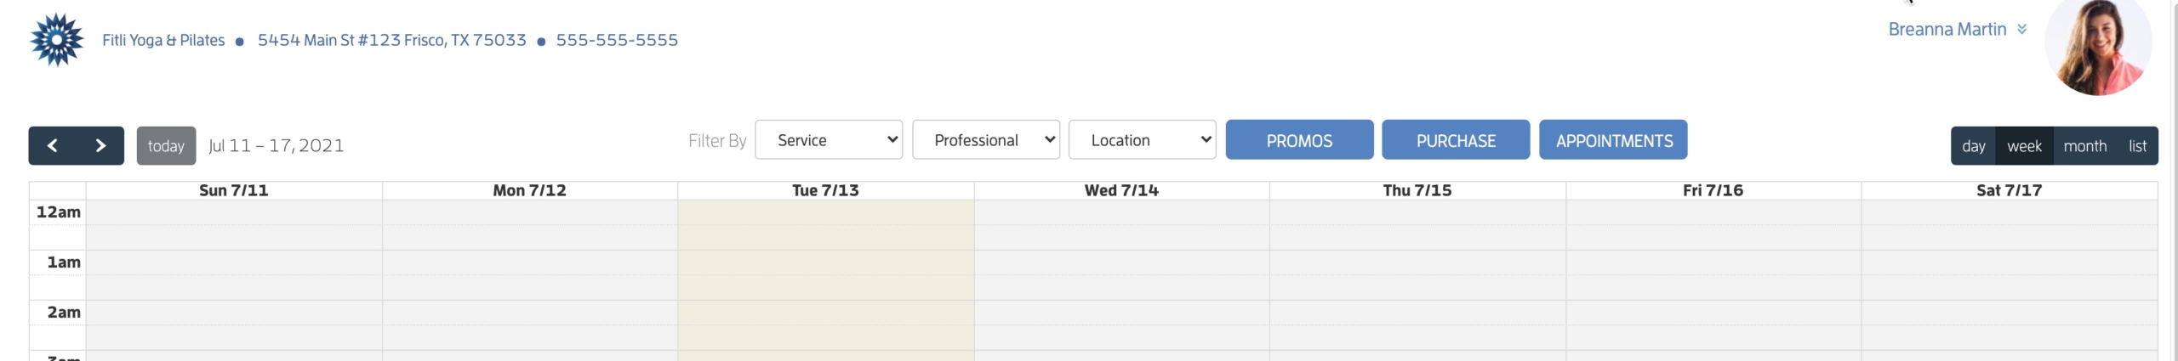Click the Thu 7/15 column header
Image resolution: width=2178 pixels, height=361 pixels.
point(1417,190)
